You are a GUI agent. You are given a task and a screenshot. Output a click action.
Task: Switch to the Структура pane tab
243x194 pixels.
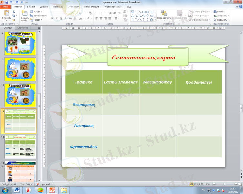(x=23, y=28)
